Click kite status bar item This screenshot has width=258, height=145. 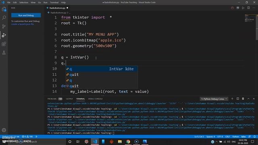[243, 137]
